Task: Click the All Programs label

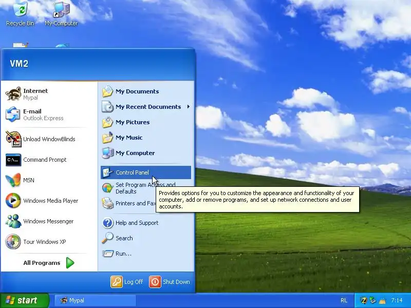Action: 42,263
